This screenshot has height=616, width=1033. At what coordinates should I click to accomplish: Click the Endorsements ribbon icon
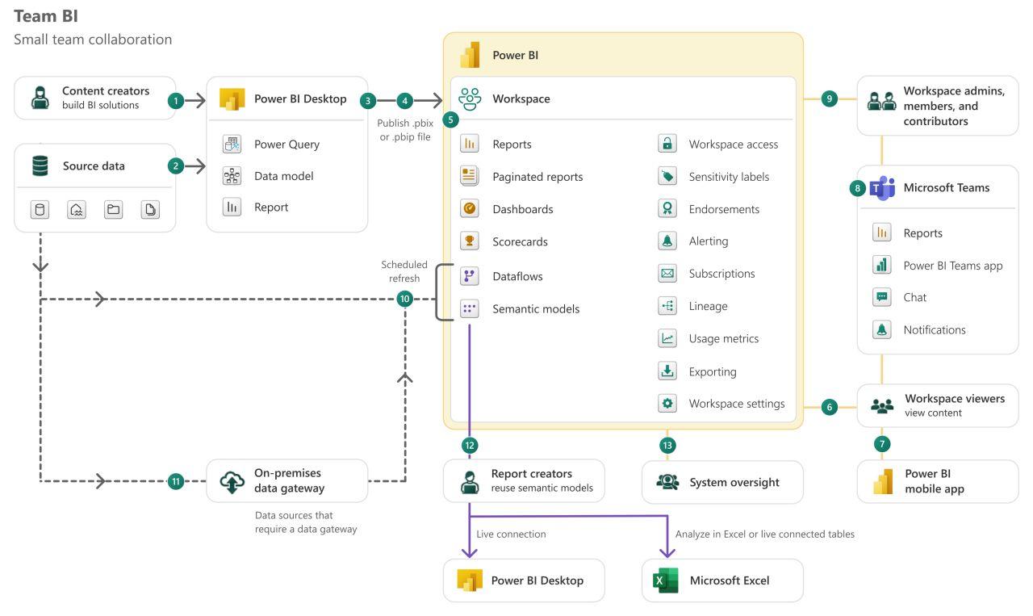point(667,209)
